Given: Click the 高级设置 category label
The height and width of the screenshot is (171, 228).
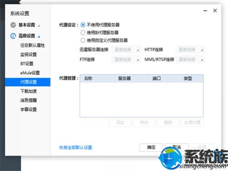Looking at the screenshot, I should (27, 36).
